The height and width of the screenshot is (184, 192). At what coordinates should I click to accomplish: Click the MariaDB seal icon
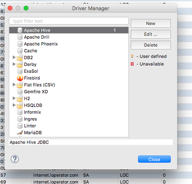pyautogui.click(x=20, y=132)
